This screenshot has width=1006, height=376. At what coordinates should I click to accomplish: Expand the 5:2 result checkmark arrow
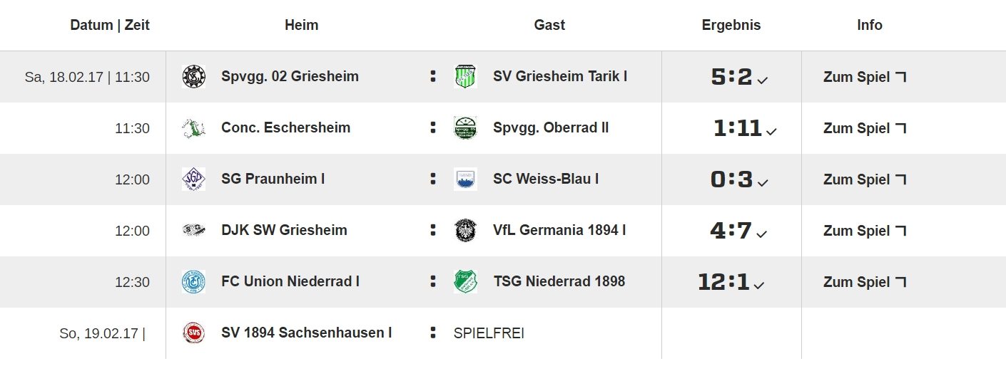[762, 80]
